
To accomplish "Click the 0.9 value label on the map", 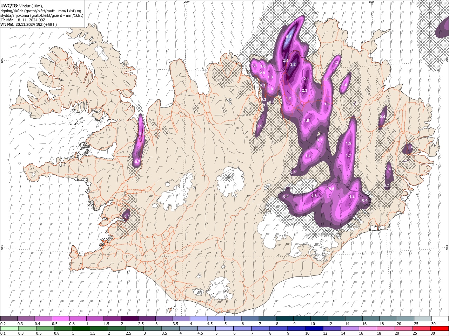I will click(x=262, y=73).
